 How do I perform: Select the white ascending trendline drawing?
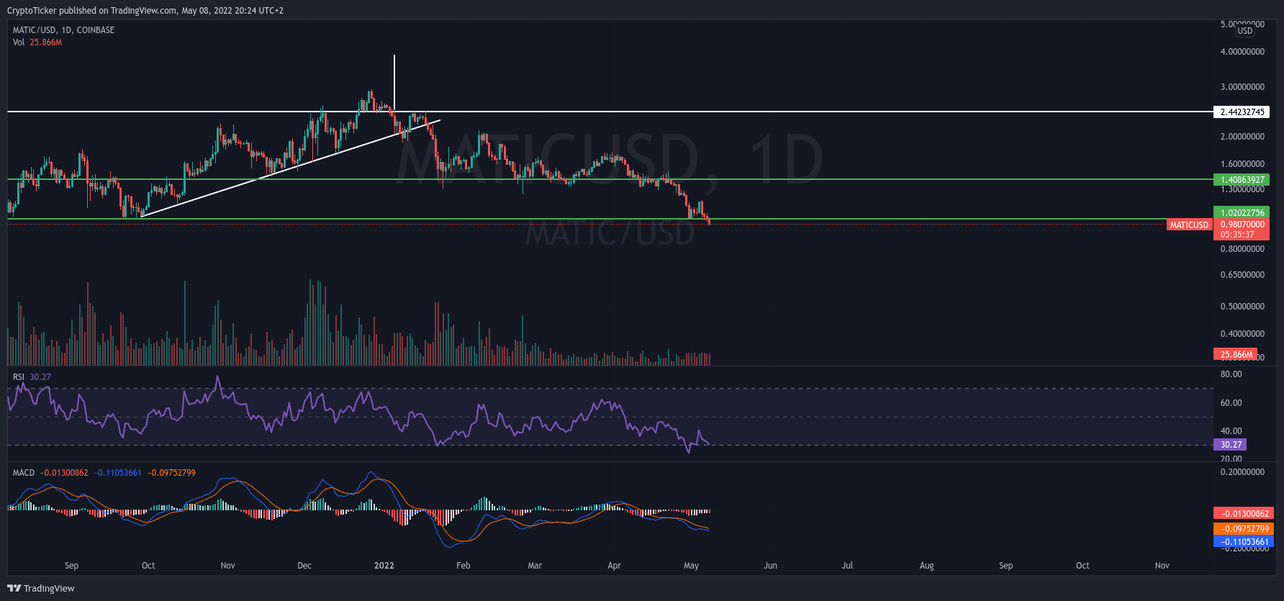point(288,168)
